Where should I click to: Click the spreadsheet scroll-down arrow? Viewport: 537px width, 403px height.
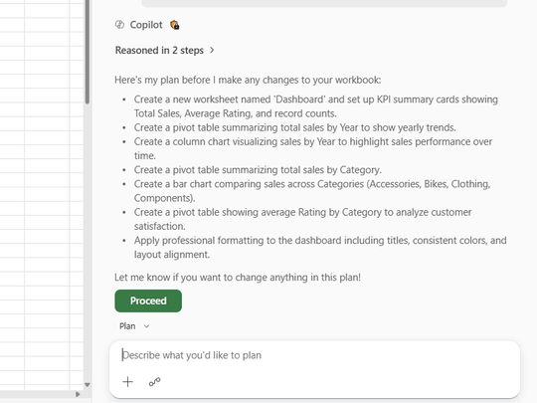(88, 385)
